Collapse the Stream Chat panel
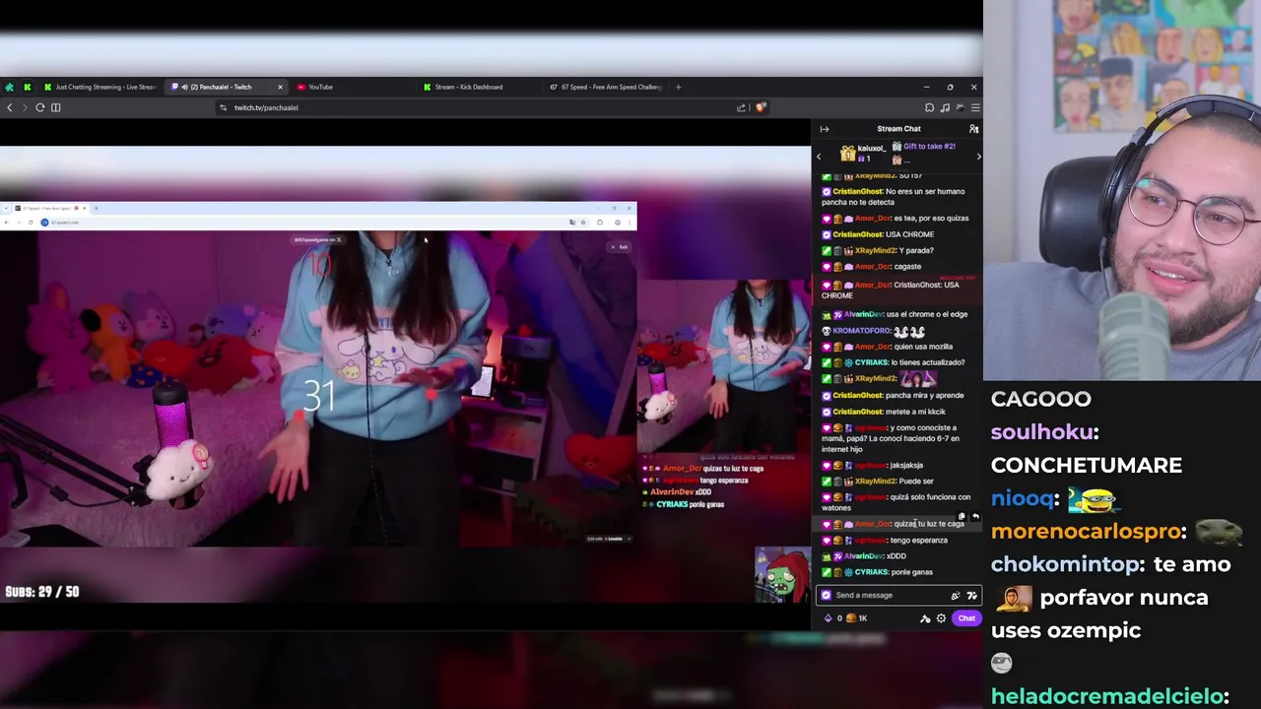Image resolution: width=1261 pixels, height=709 pixels. coord(825,129)
